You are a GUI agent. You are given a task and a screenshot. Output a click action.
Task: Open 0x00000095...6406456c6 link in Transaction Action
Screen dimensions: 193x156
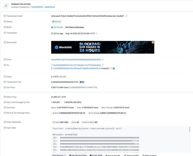pyautogui.click(x=43, y=7)
